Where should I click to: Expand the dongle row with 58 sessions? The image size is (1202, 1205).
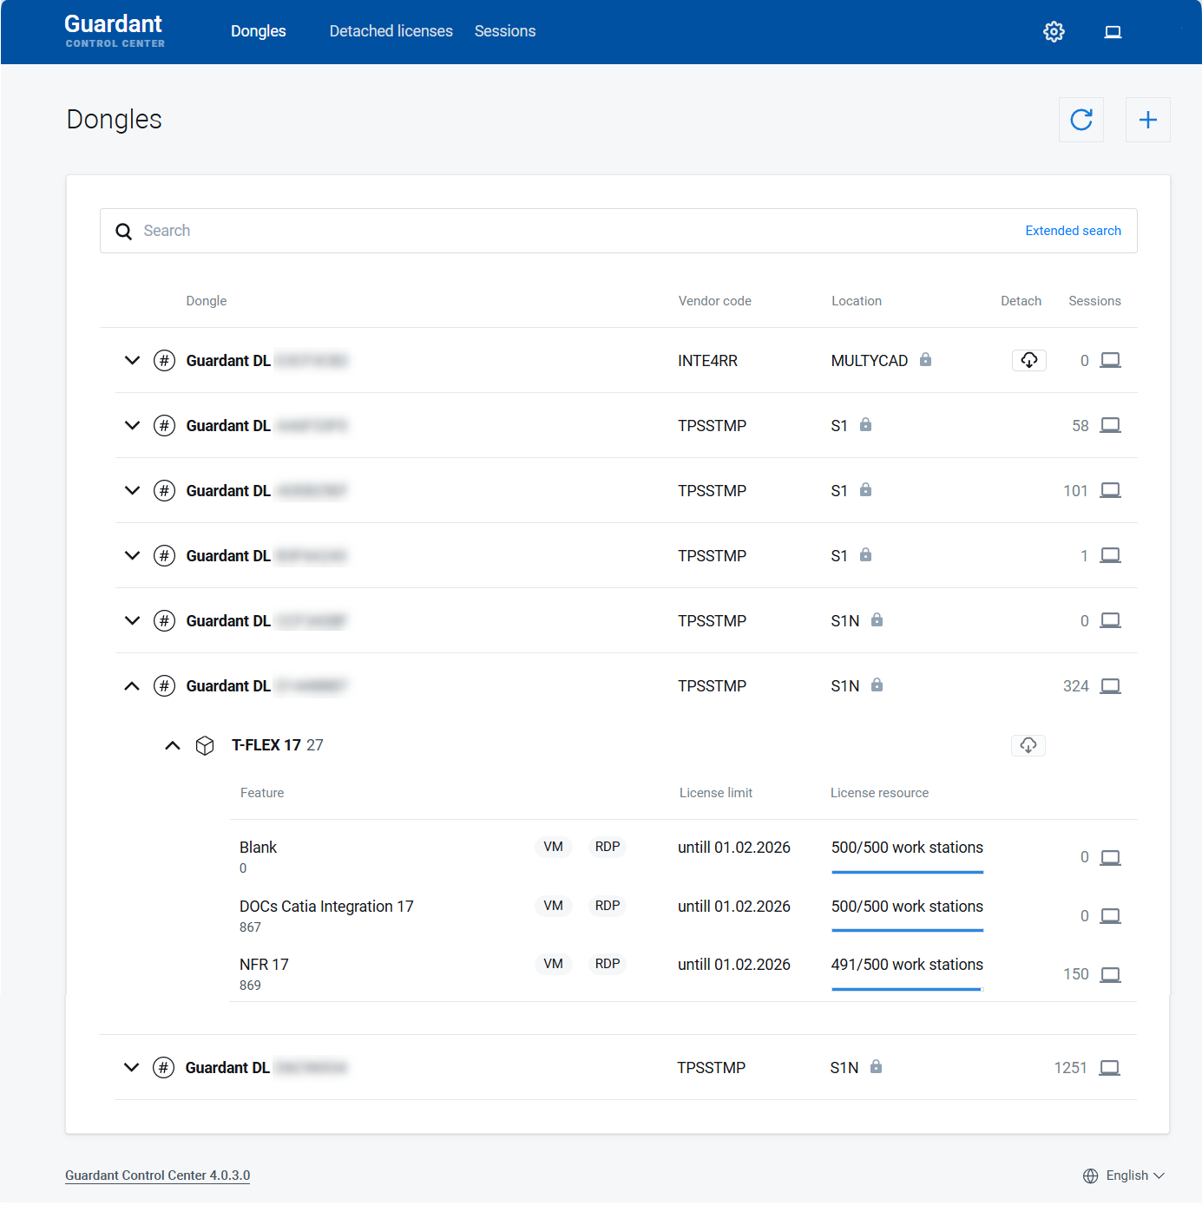pos(132,425)
